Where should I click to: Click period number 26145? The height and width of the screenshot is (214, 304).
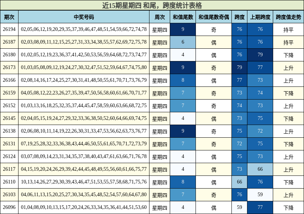9,118
